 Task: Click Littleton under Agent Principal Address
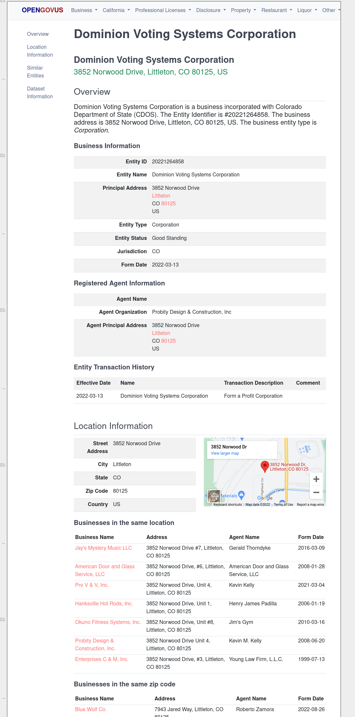[x=161, y=333]
